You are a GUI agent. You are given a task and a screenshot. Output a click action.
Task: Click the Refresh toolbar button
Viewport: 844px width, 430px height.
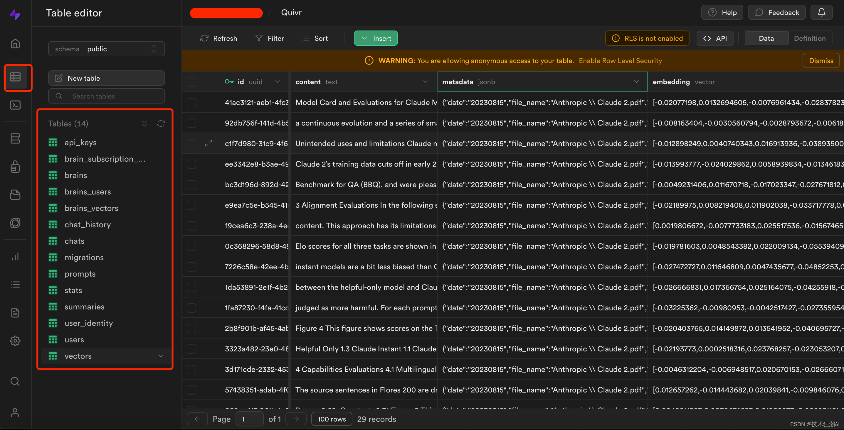218,38
